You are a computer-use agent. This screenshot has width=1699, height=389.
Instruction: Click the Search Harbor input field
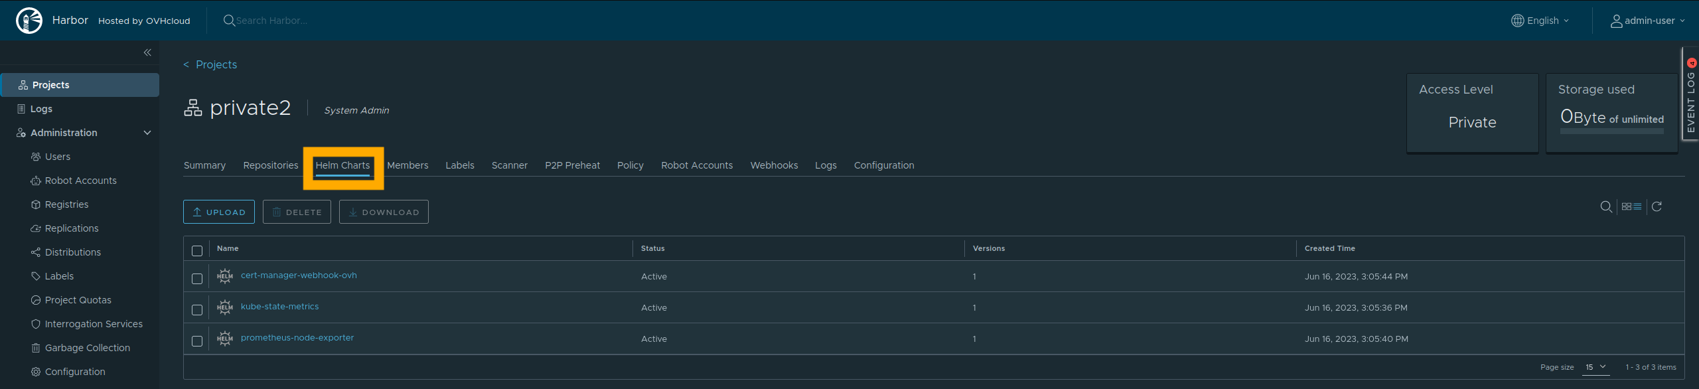[271, 21]
